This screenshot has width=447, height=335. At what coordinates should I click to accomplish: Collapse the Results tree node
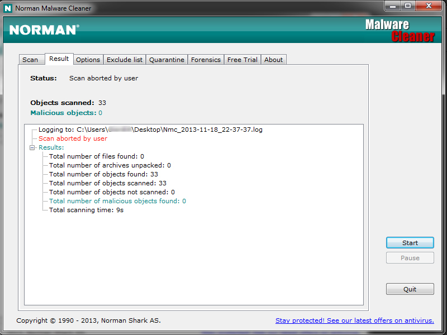[x=32, y=147]
